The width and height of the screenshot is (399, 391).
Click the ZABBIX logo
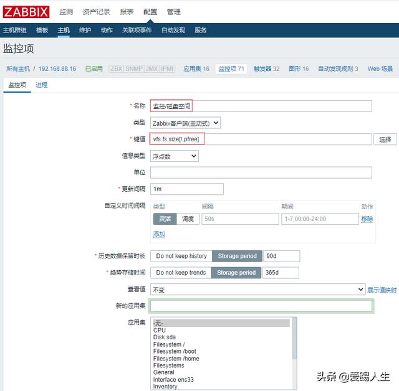pos(26,12)
